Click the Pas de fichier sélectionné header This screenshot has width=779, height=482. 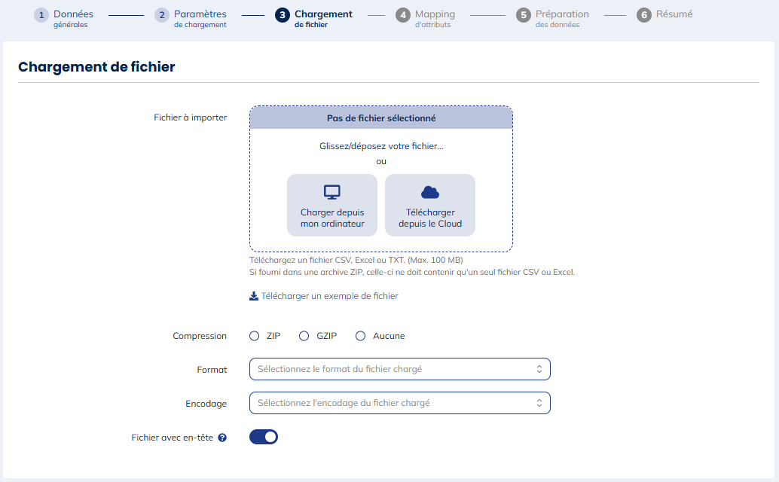pos(381,118)
